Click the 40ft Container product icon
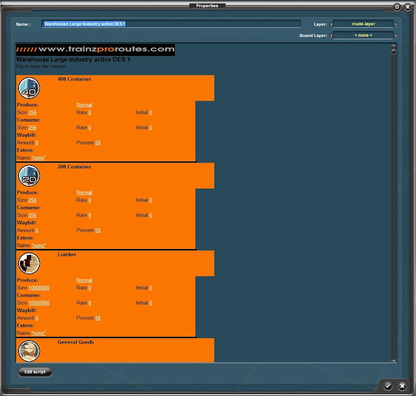 click(x=29, y=88)
